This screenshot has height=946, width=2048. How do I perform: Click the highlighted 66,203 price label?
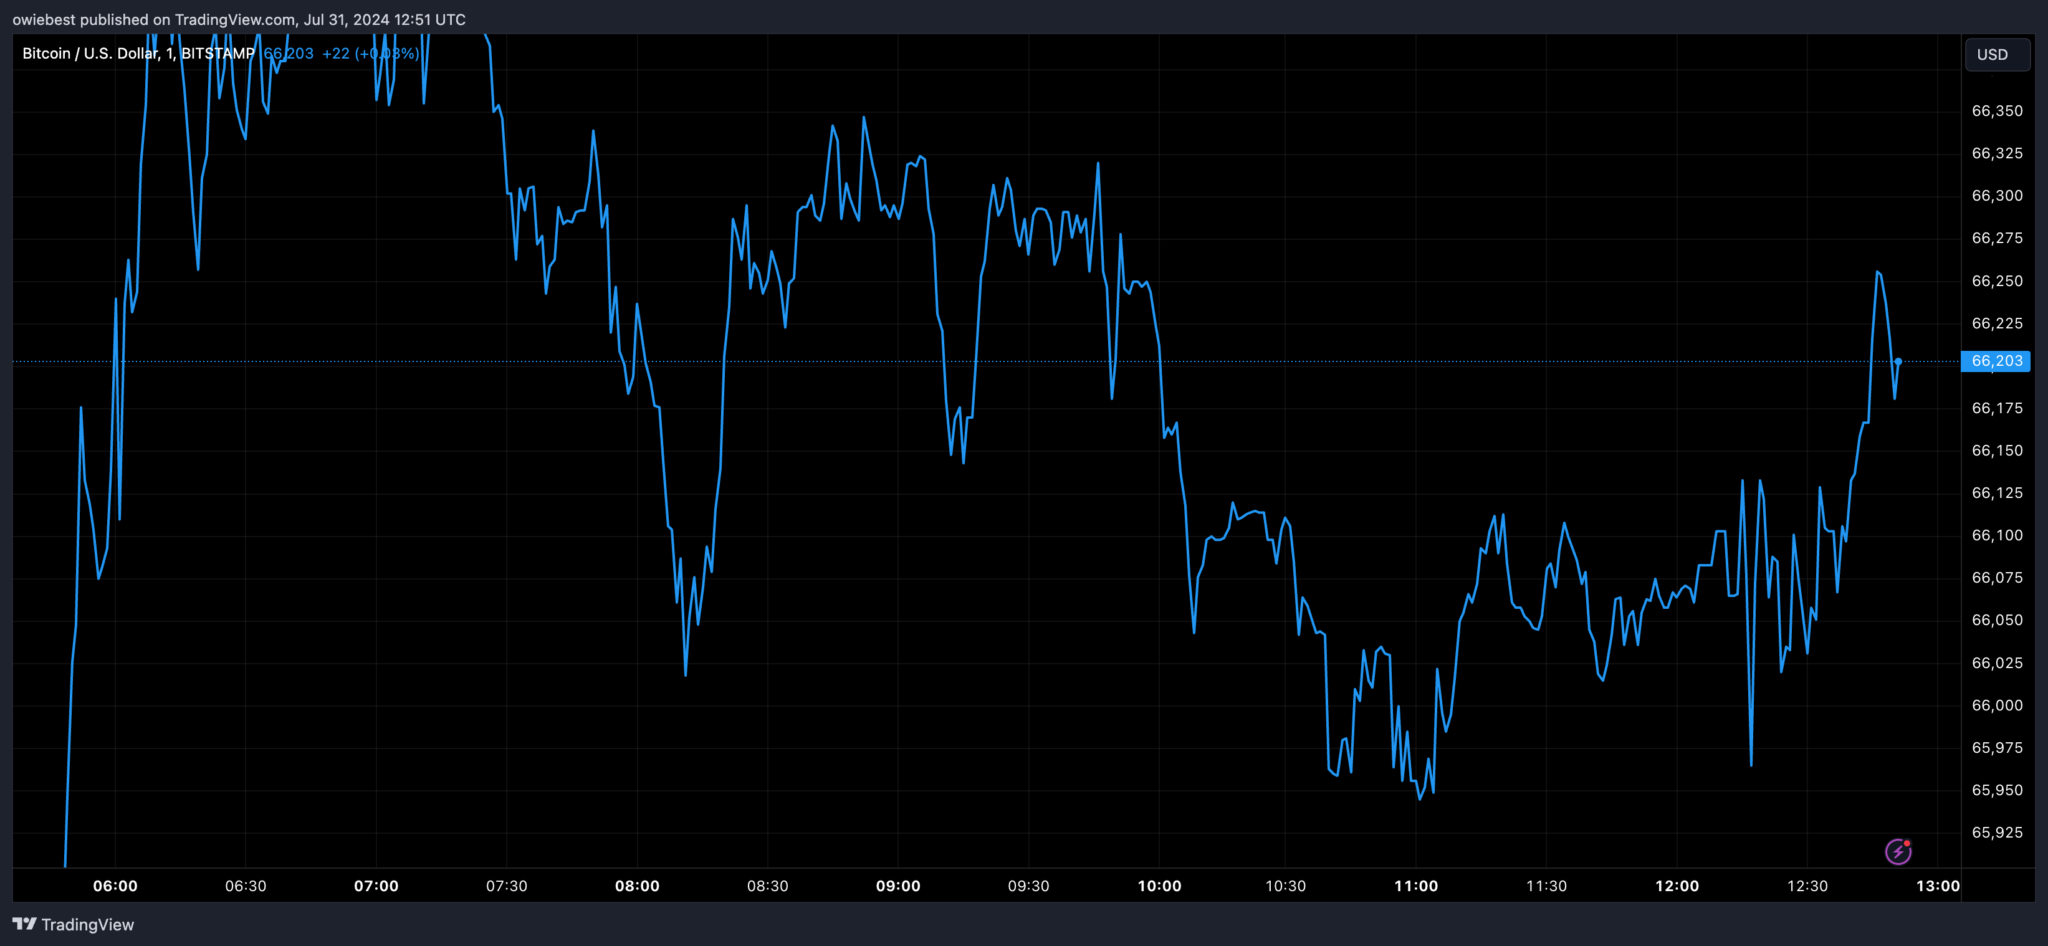[1996, 361]
